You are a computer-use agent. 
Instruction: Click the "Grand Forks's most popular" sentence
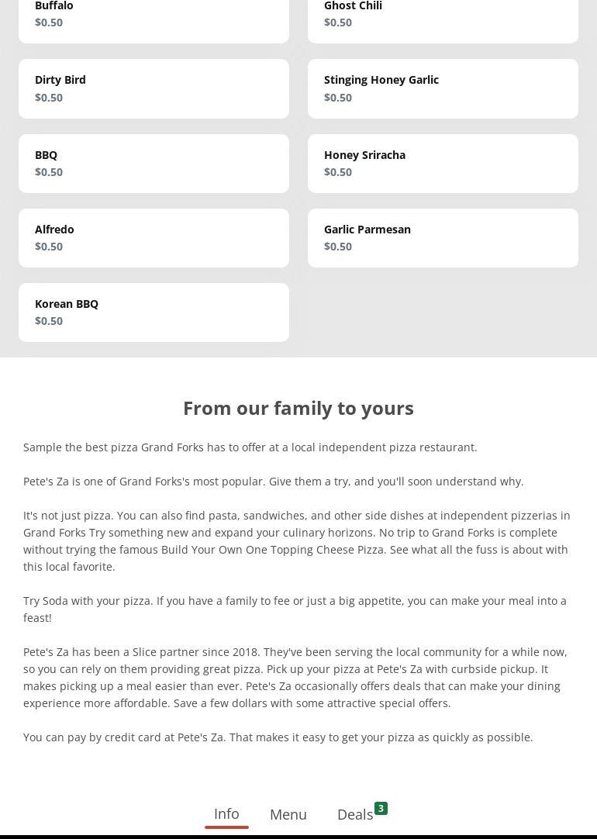(x=274, y=482)
